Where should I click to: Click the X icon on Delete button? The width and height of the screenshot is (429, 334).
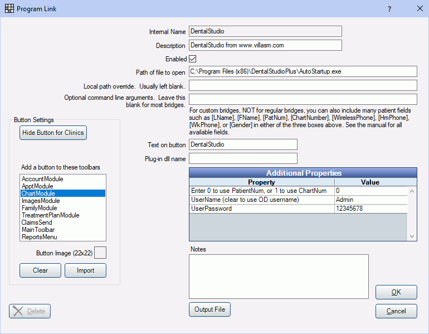click(18, 311)
